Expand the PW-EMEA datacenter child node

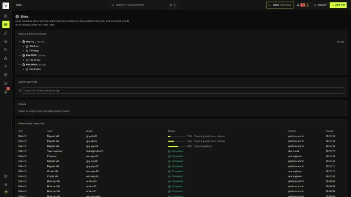pyautogui.click(x=23, y=69)
